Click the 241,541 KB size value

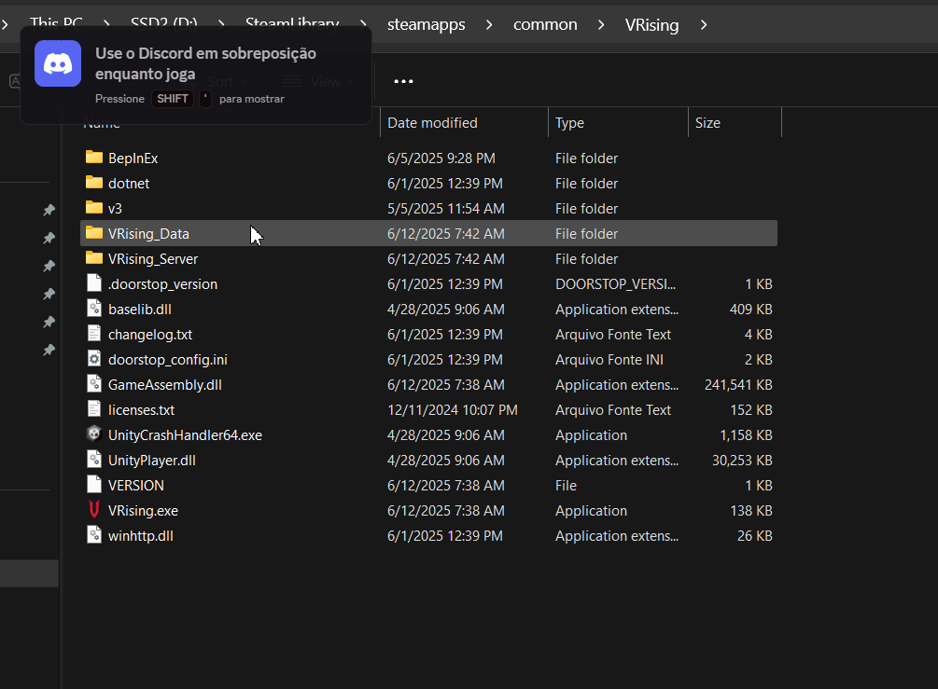point(738,385)
